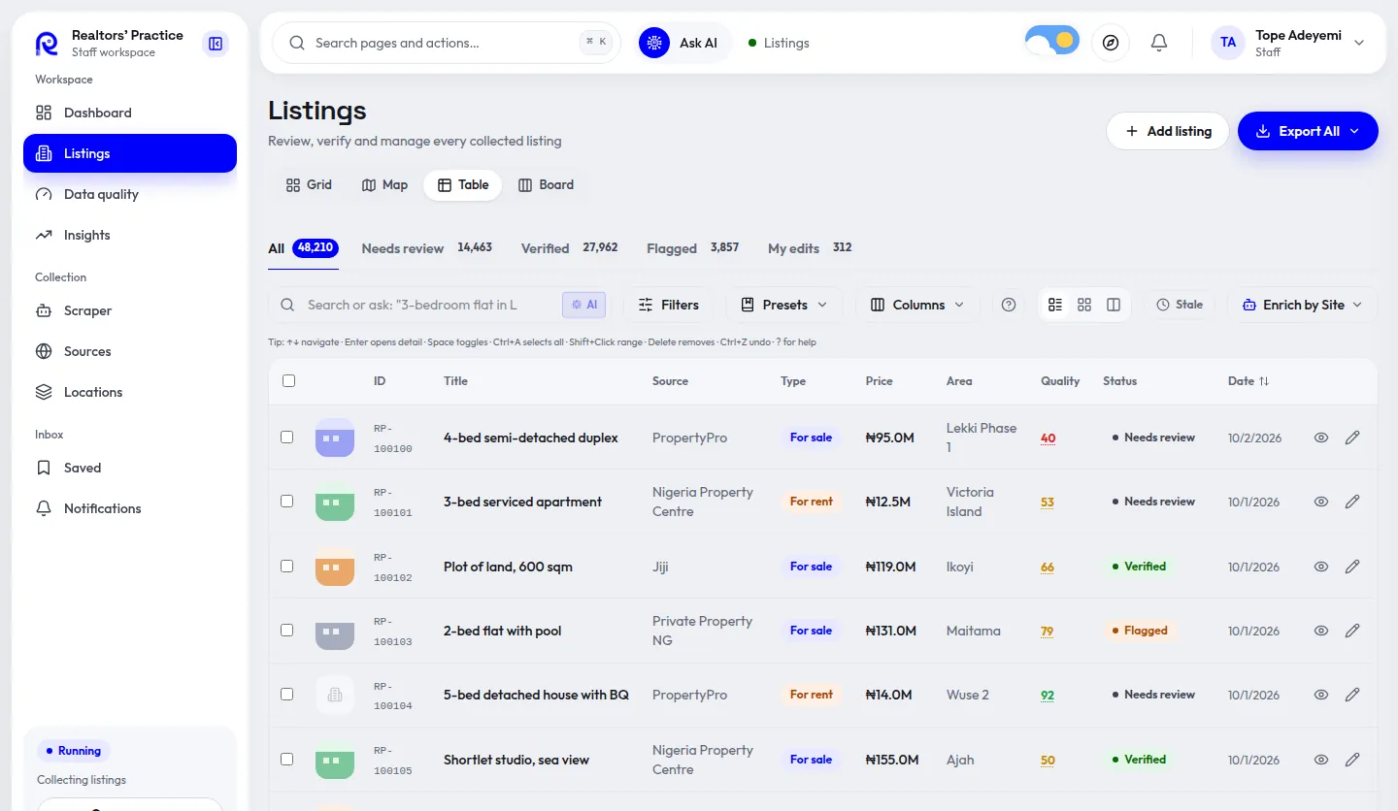
Task: View 5-bed detached house via eye icon
Action: (1321, 695)
